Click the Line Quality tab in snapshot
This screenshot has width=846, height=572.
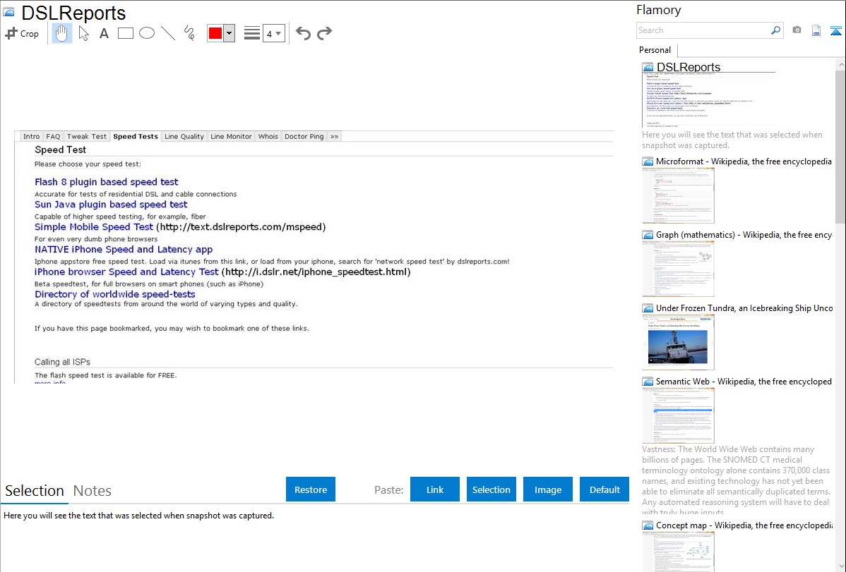click(184, 136)
